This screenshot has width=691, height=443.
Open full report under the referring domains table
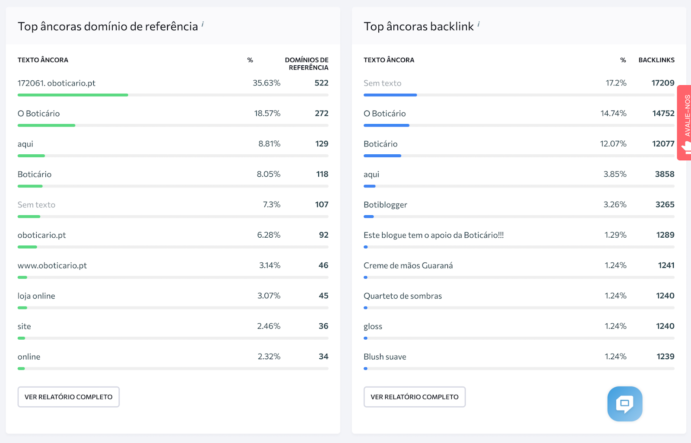tap(68, 397)
